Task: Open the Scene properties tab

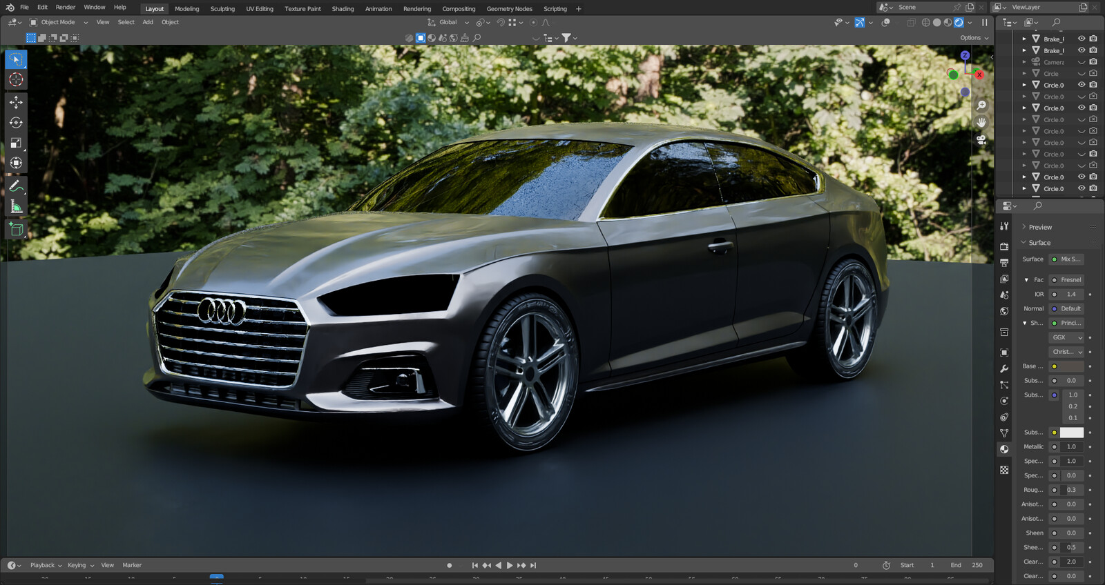Action: (x=1004, y=295)
